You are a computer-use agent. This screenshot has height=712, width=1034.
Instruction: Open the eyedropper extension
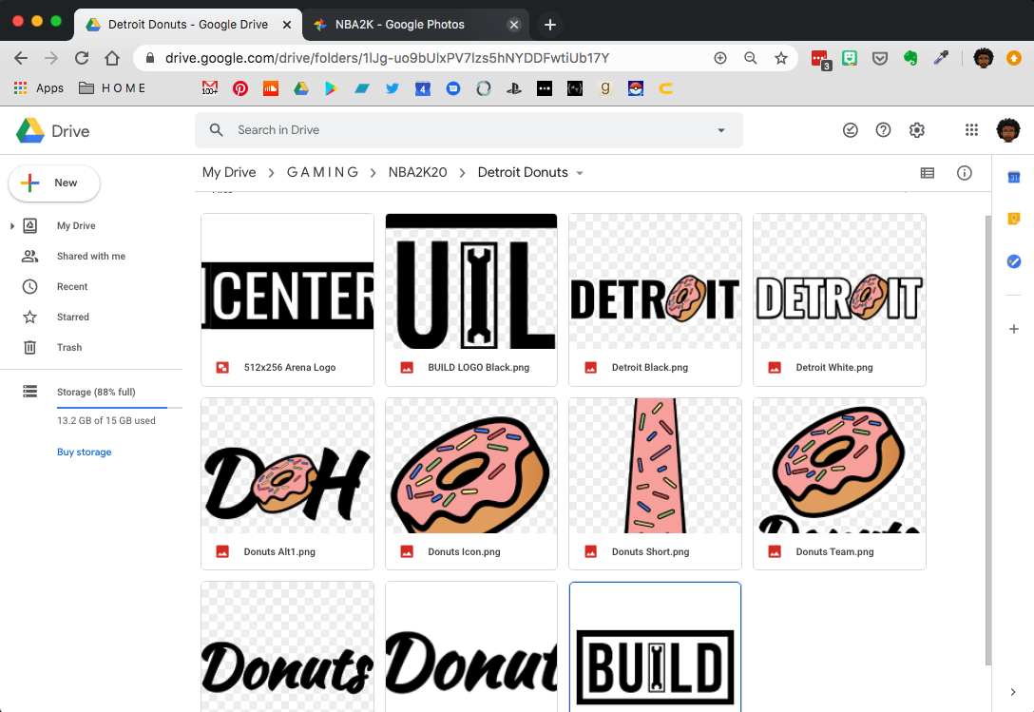941,58
